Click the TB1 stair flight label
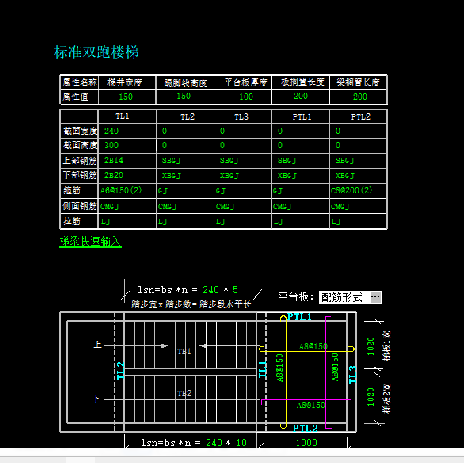Screen dimensions: 464x463 pyautogui.click(x=184, y=351)
